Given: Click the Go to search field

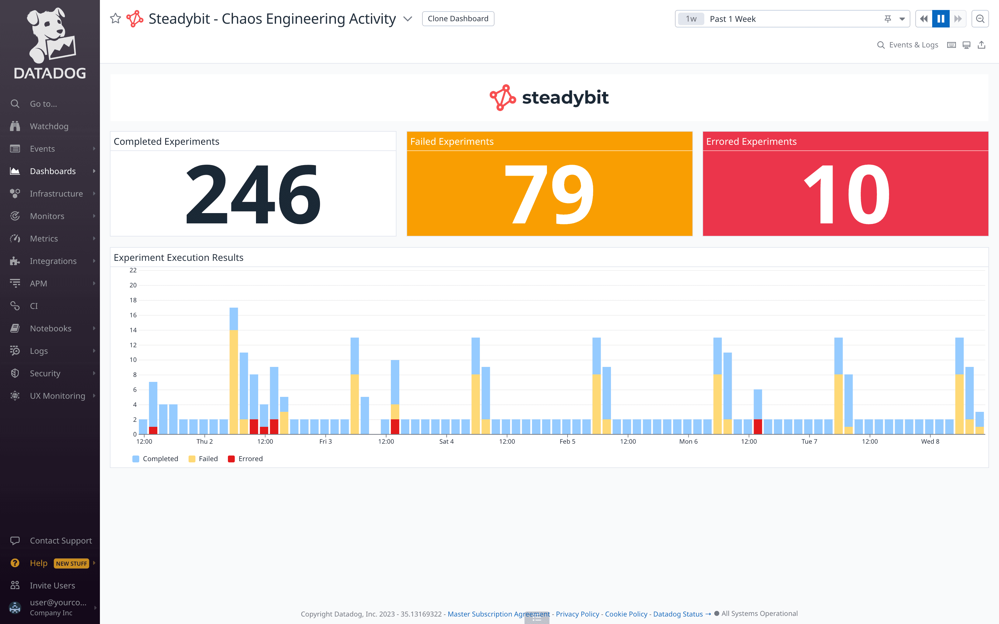Looking at the screenshot, I should (43, 104).
